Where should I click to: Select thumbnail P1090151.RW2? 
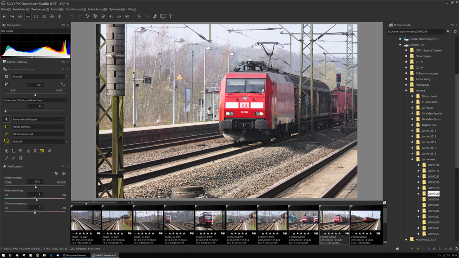point(86,224)
